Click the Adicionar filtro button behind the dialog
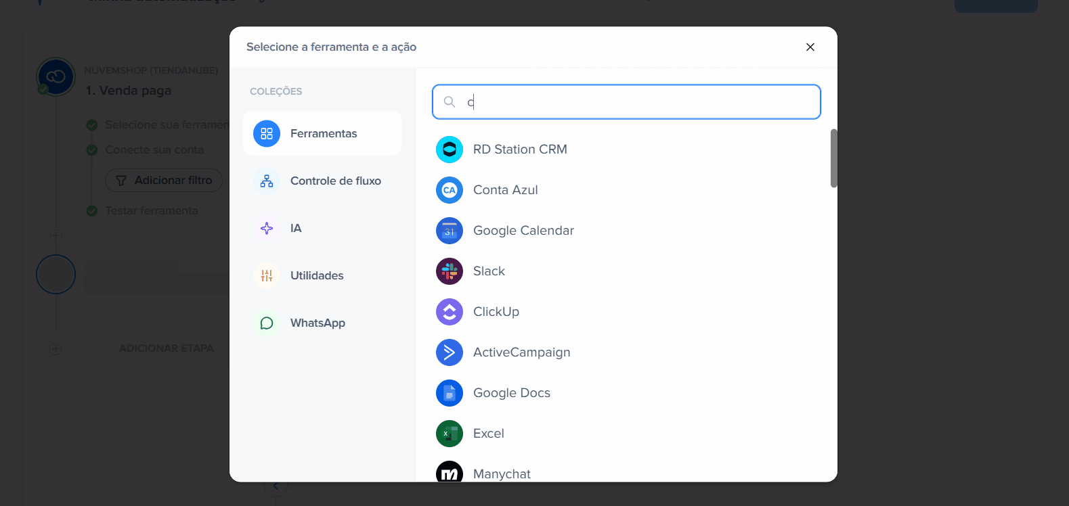 tap(164, 180)
